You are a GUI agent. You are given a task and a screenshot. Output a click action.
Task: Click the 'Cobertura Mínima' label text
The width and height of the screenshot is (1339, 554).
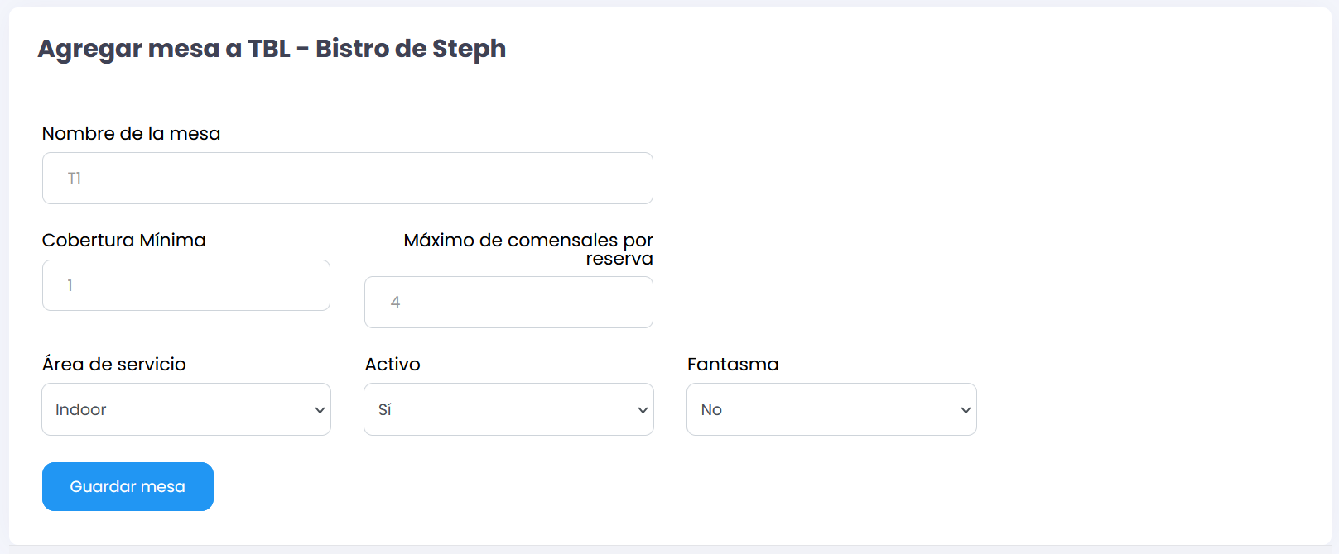pyautogui.click(x=124, y=241)
